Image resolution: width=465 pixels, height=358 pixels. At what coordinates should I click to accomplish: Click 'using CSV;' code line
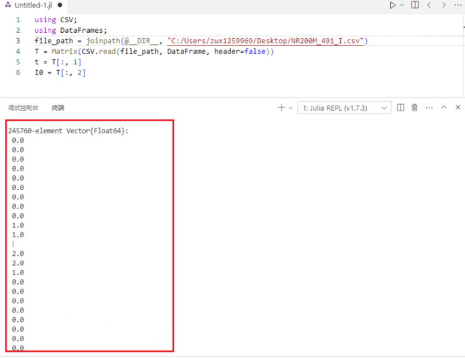56,20
